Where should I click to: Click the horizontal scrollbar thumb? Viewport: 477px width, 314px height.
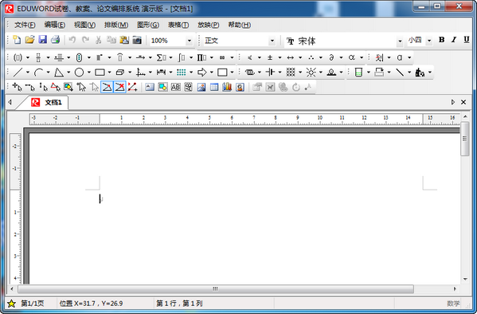tap(216, 288)
